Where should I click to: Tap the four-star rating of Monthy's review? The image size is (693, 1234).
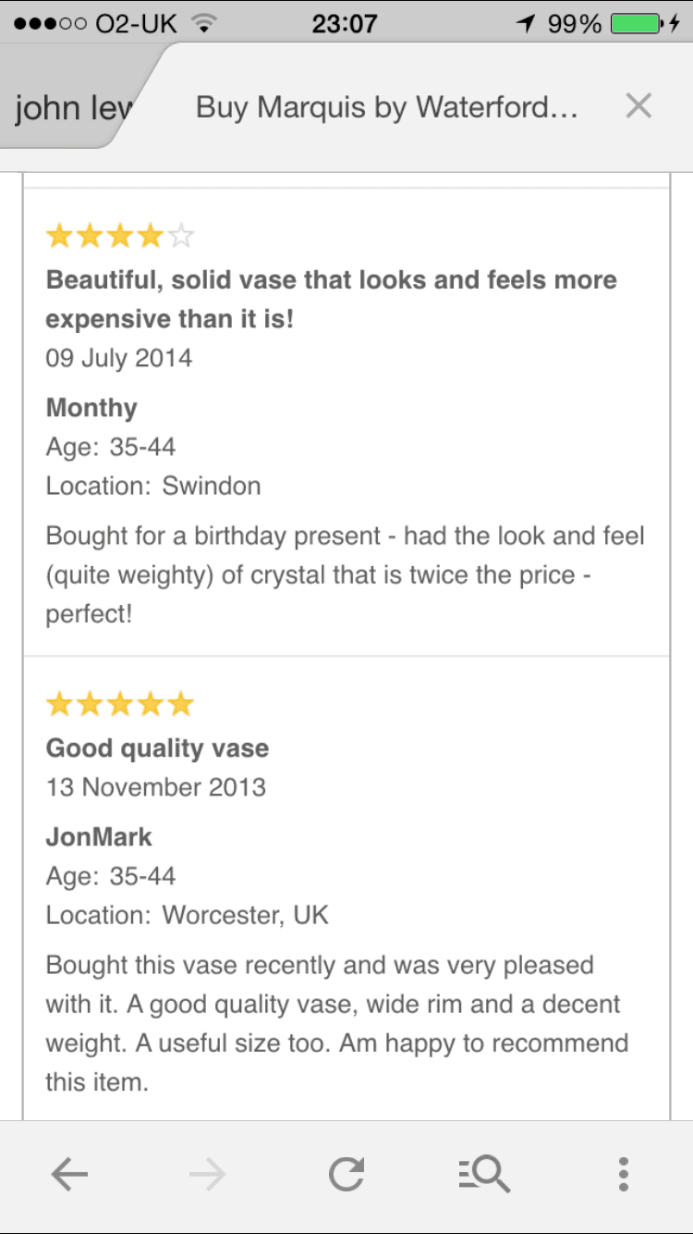pos(120,237)
